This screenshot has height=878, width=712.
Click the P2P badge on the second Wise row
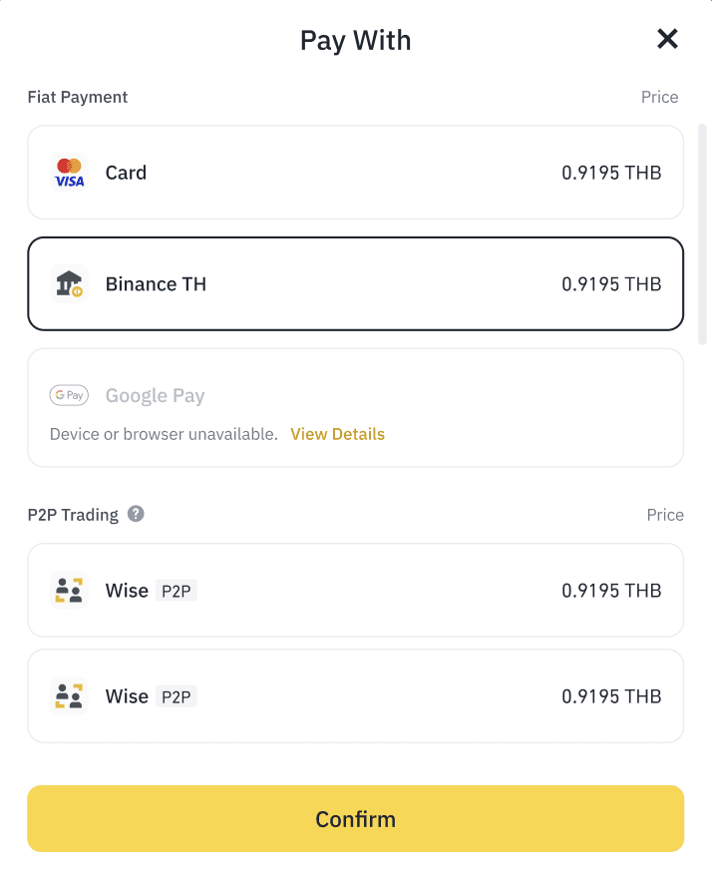(177, 697)
